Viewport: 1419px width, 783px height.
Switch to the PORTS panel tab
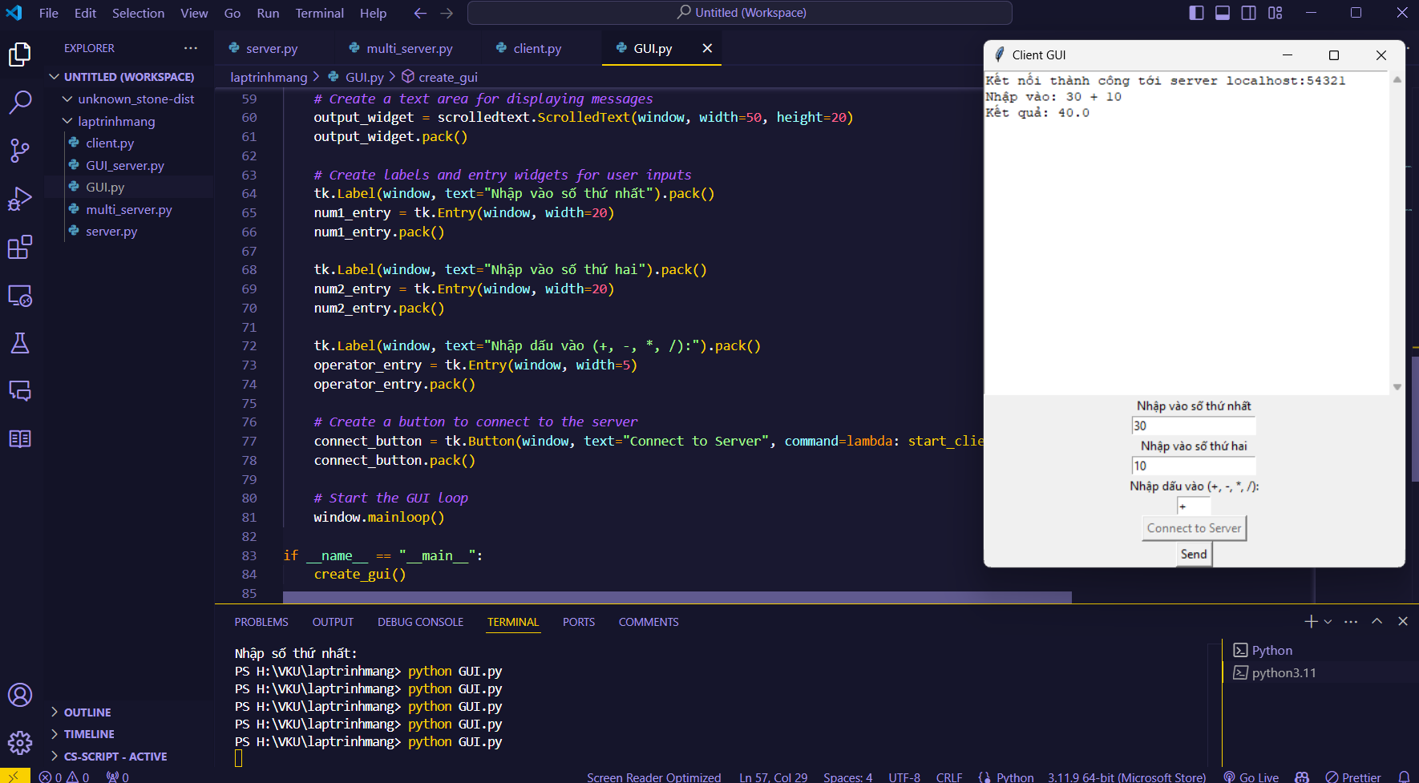click(x=579, y=622)
